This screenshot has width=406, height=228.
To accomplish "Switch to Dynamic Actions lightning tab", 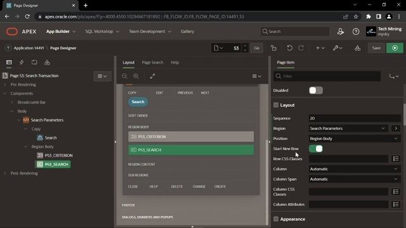I will (22, 62).
